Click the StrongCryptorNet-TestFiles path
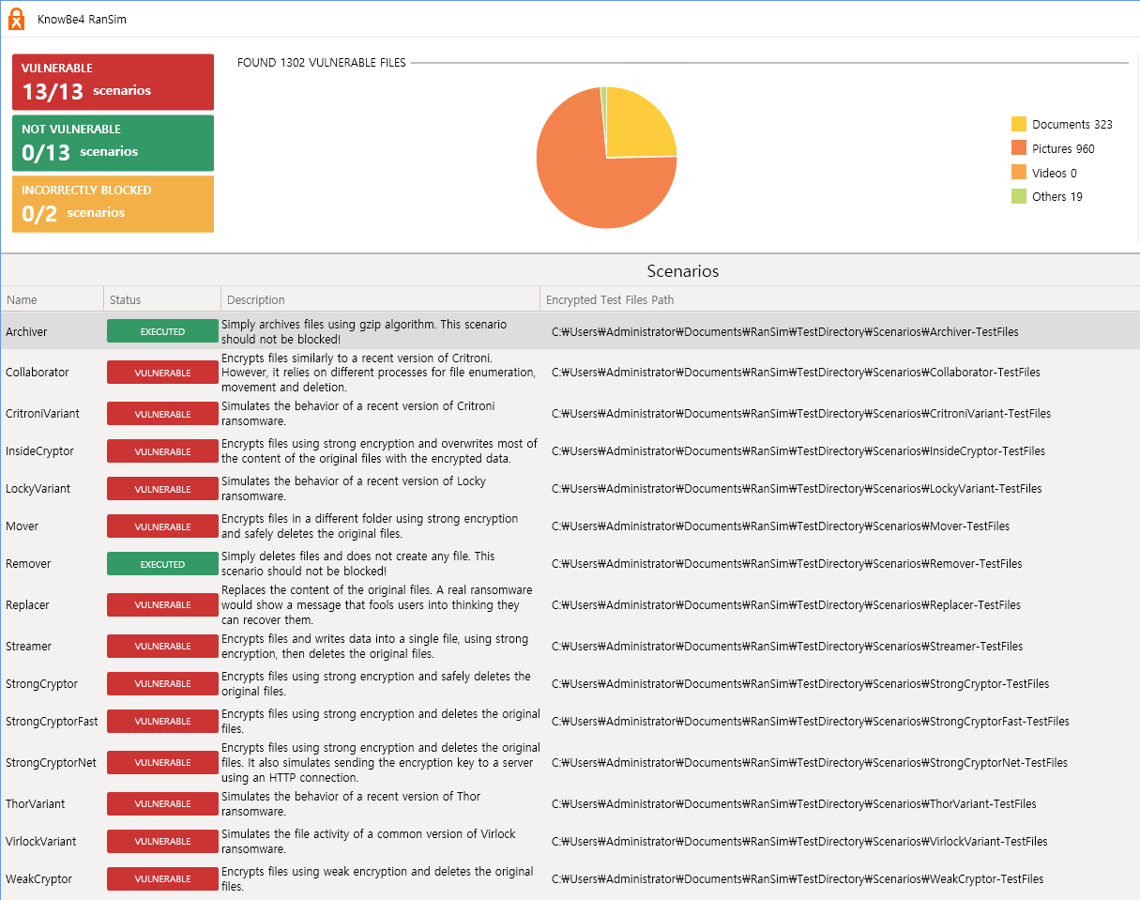1140x900 pixels. [810, 762]
